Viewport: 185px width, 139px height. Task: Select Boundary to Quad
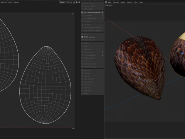click(x=92, y=67)
